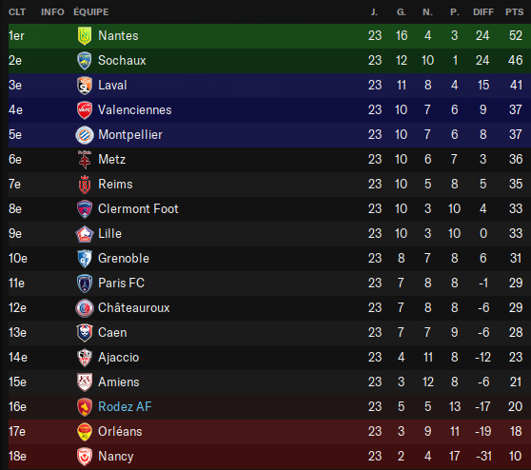
Task: Open Laval via its orange crest
Action: click(85, 86)
